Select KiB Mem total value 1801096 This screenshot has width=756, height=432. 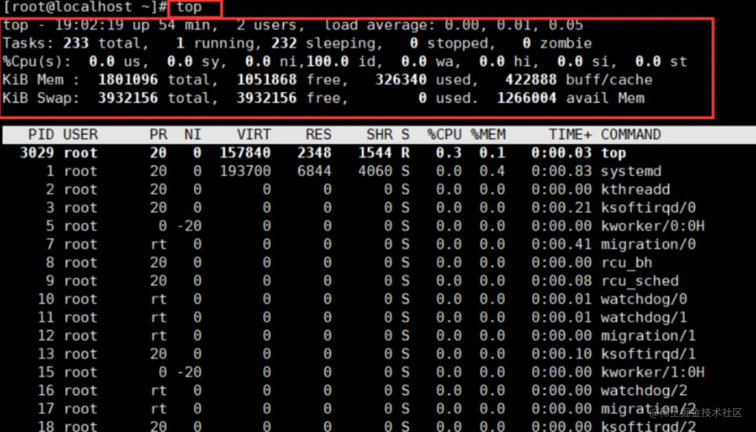point(128,80)
